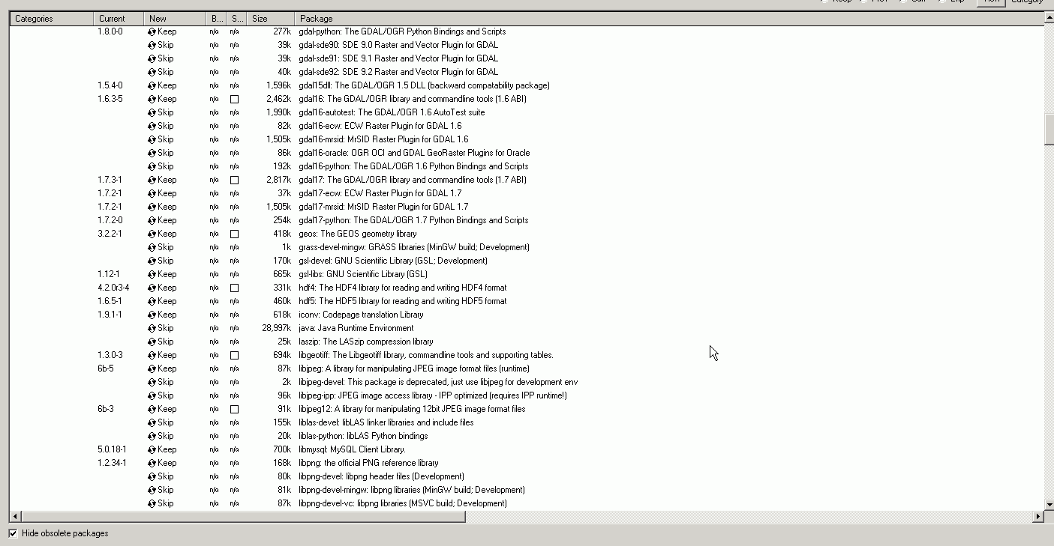The height and width of the screenshot is (546, 1054).
Task: Check the source box for gdal16
Action: pyautogui.click(x=234, y=99)
